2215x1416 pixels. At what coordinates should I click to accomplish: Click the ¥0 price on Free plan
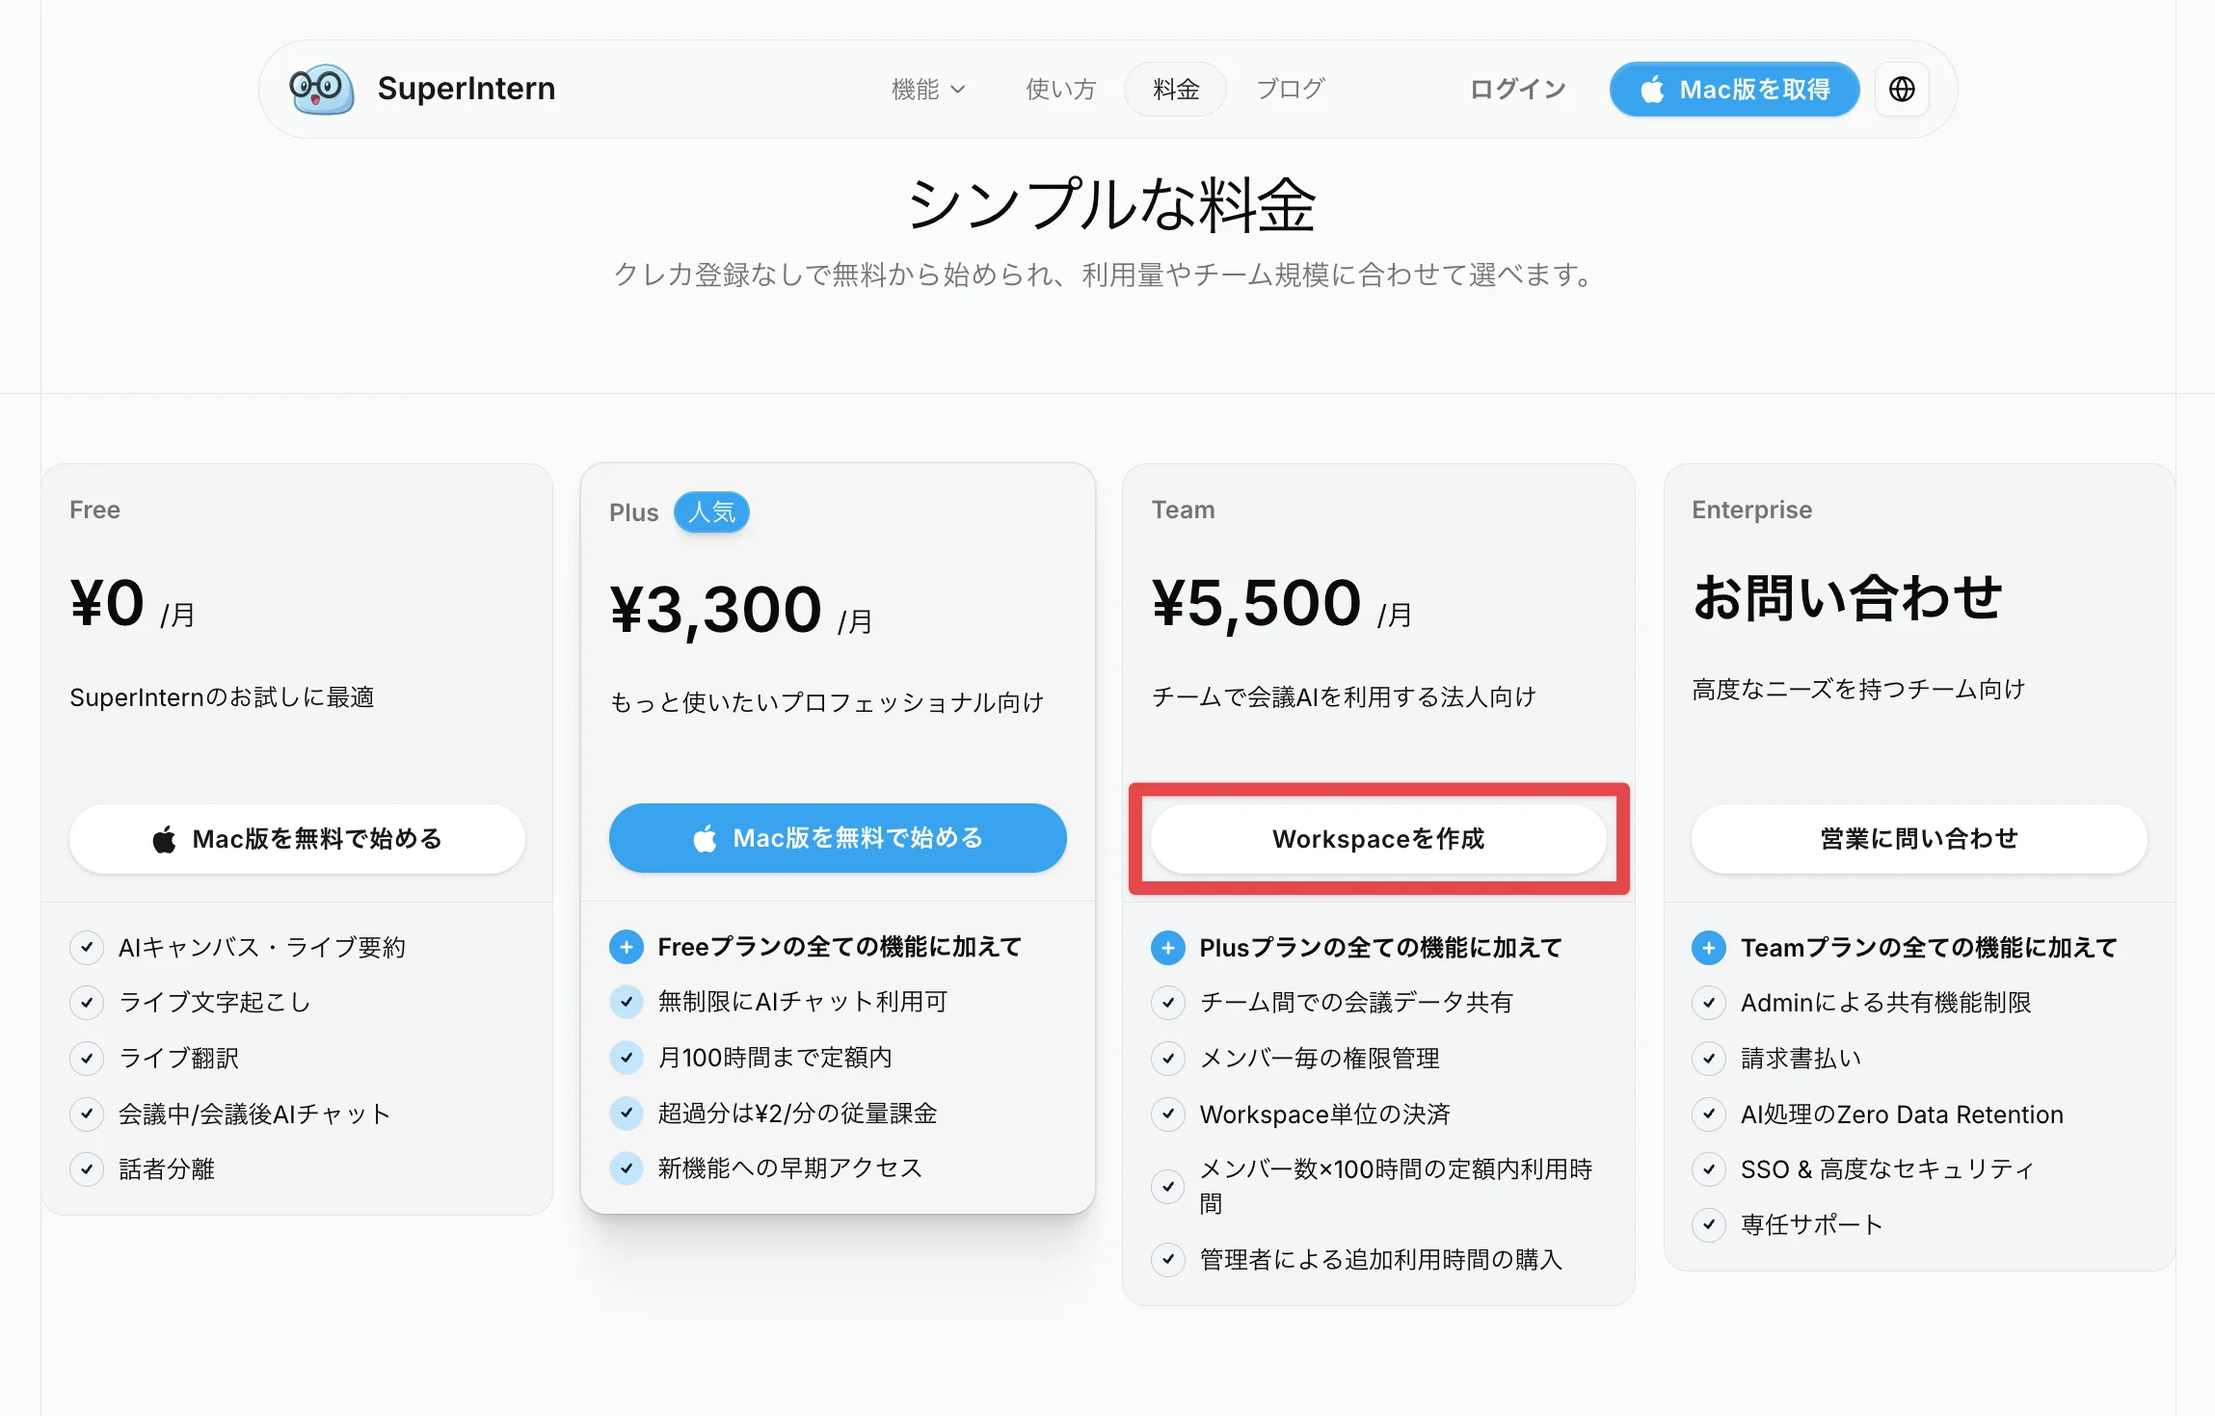(107, 603)
